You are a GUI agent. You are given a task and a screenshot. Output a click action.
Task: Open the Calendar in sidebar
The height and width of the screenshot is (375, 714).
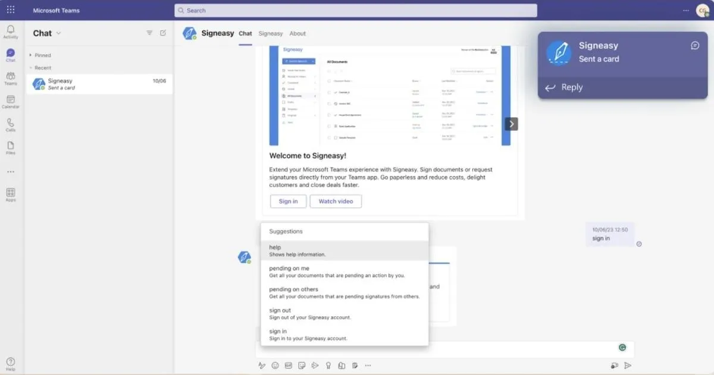(11, 102)
